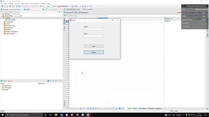
Task: Click the Usuário input in Login dialog
Action: [x=94, y=29]
